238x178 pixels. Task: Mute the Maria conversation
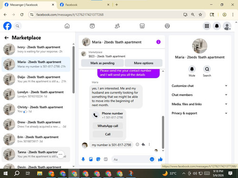click(x=192, y=69)
